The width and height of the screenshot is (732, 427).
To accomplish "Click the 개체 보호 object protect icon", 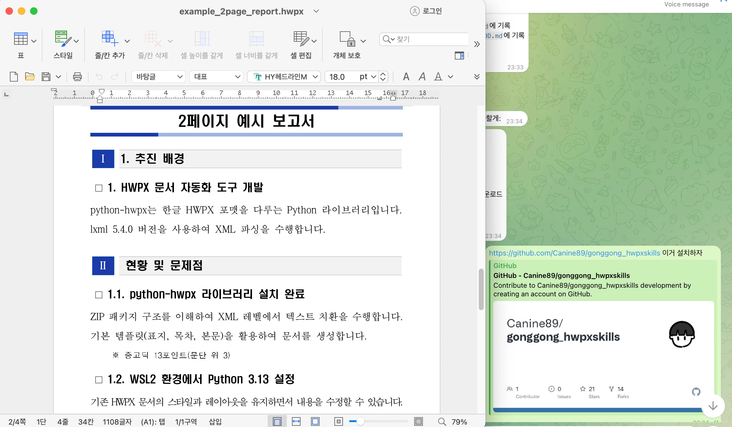I will coord(347,39).
